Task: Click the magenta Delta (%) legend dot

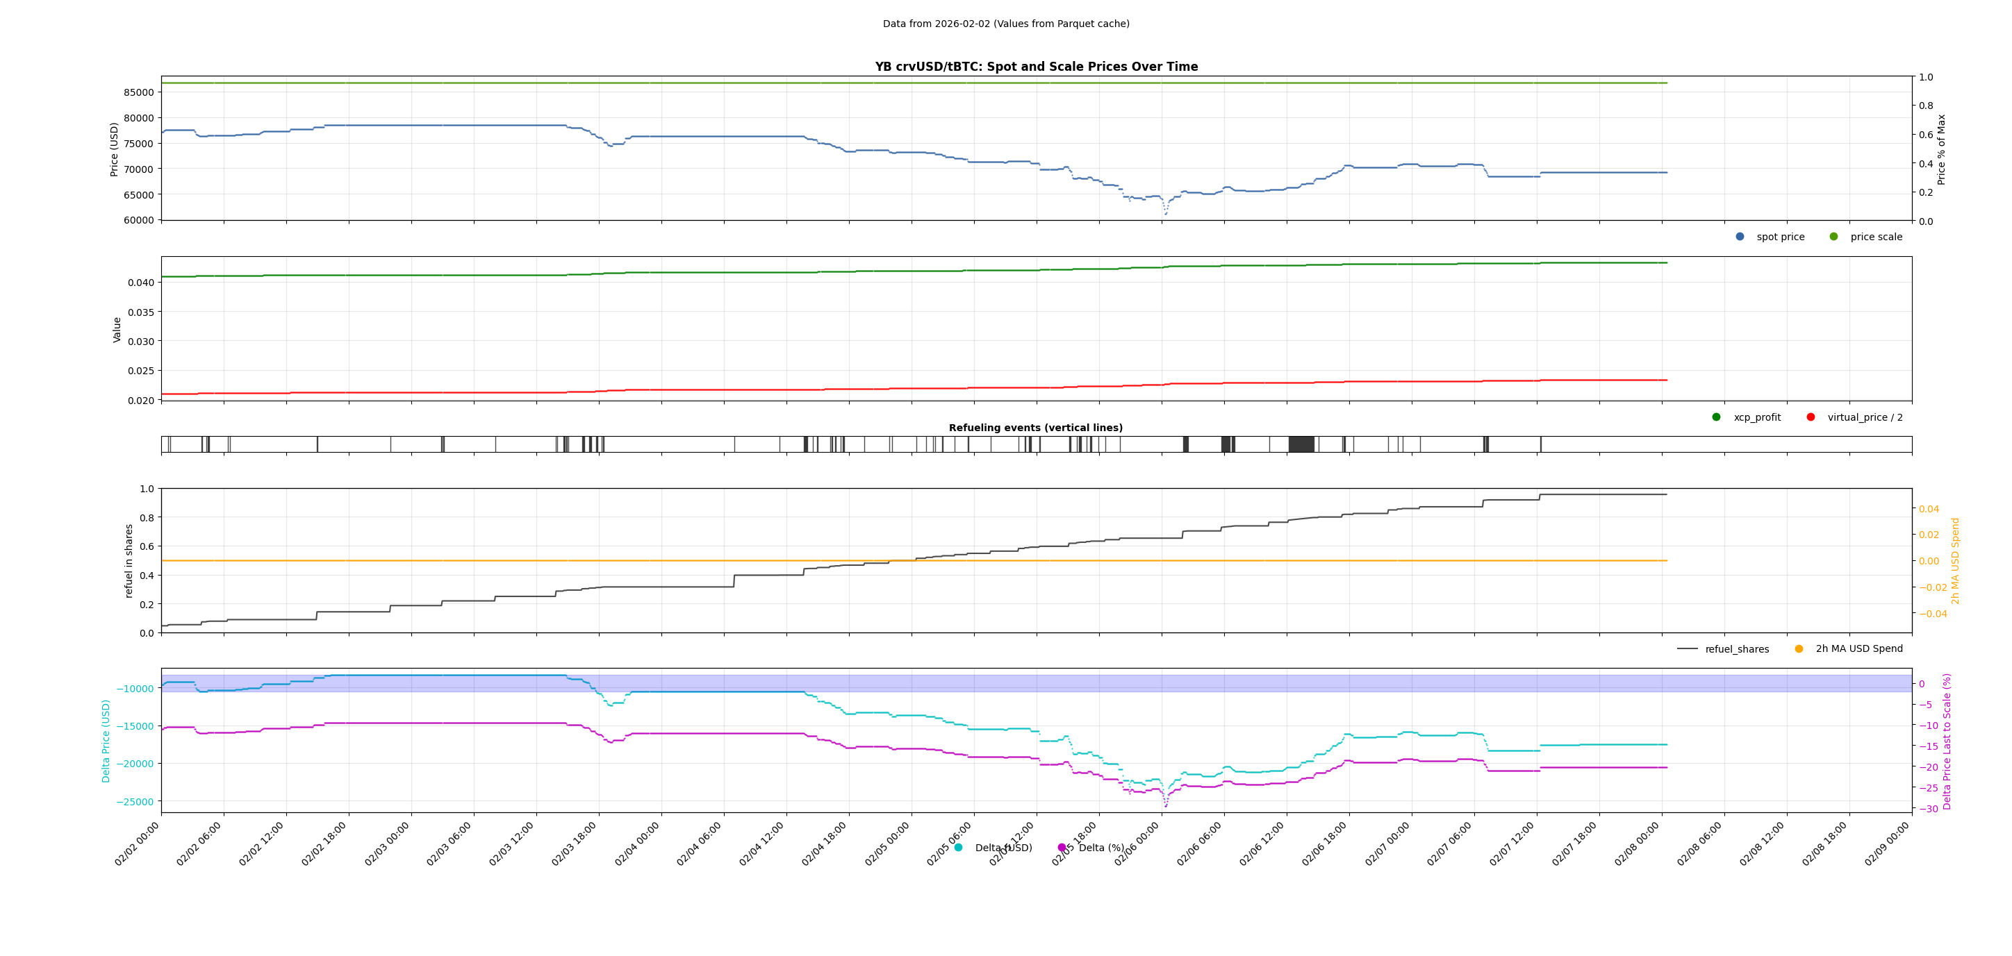Action: coord(1062,848)
